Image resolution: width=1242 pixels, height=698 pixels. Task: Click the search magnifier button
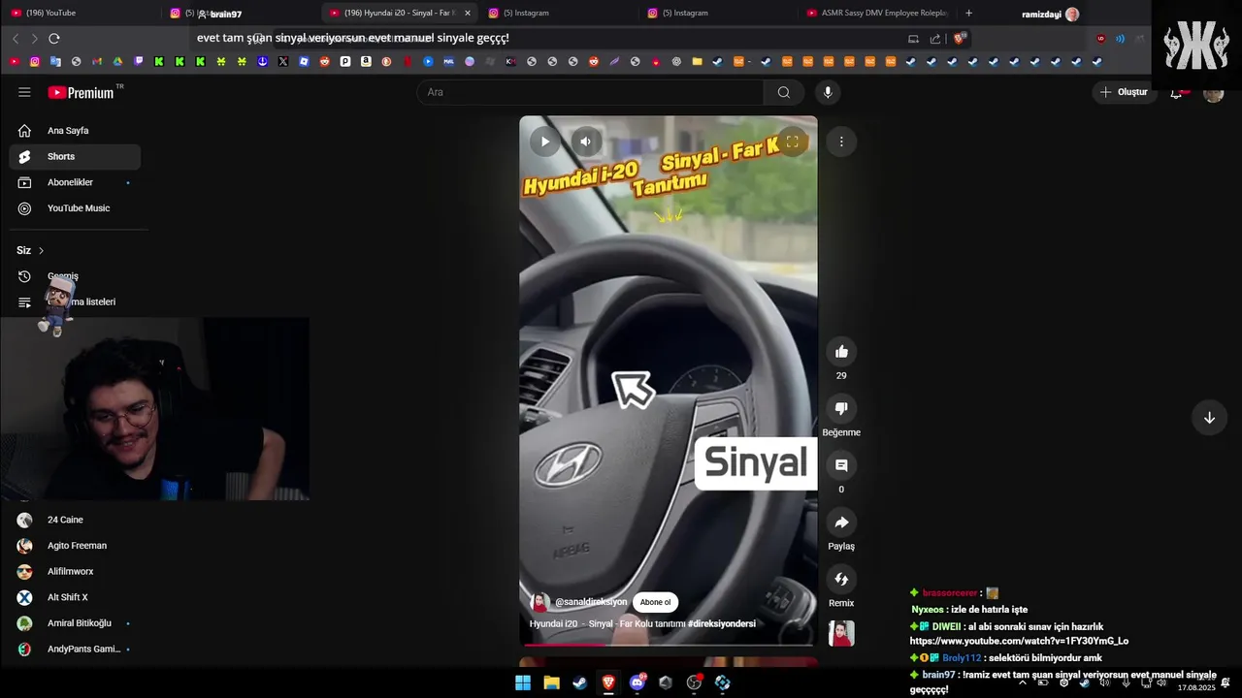pyautogui.click(x=784, y=92)
